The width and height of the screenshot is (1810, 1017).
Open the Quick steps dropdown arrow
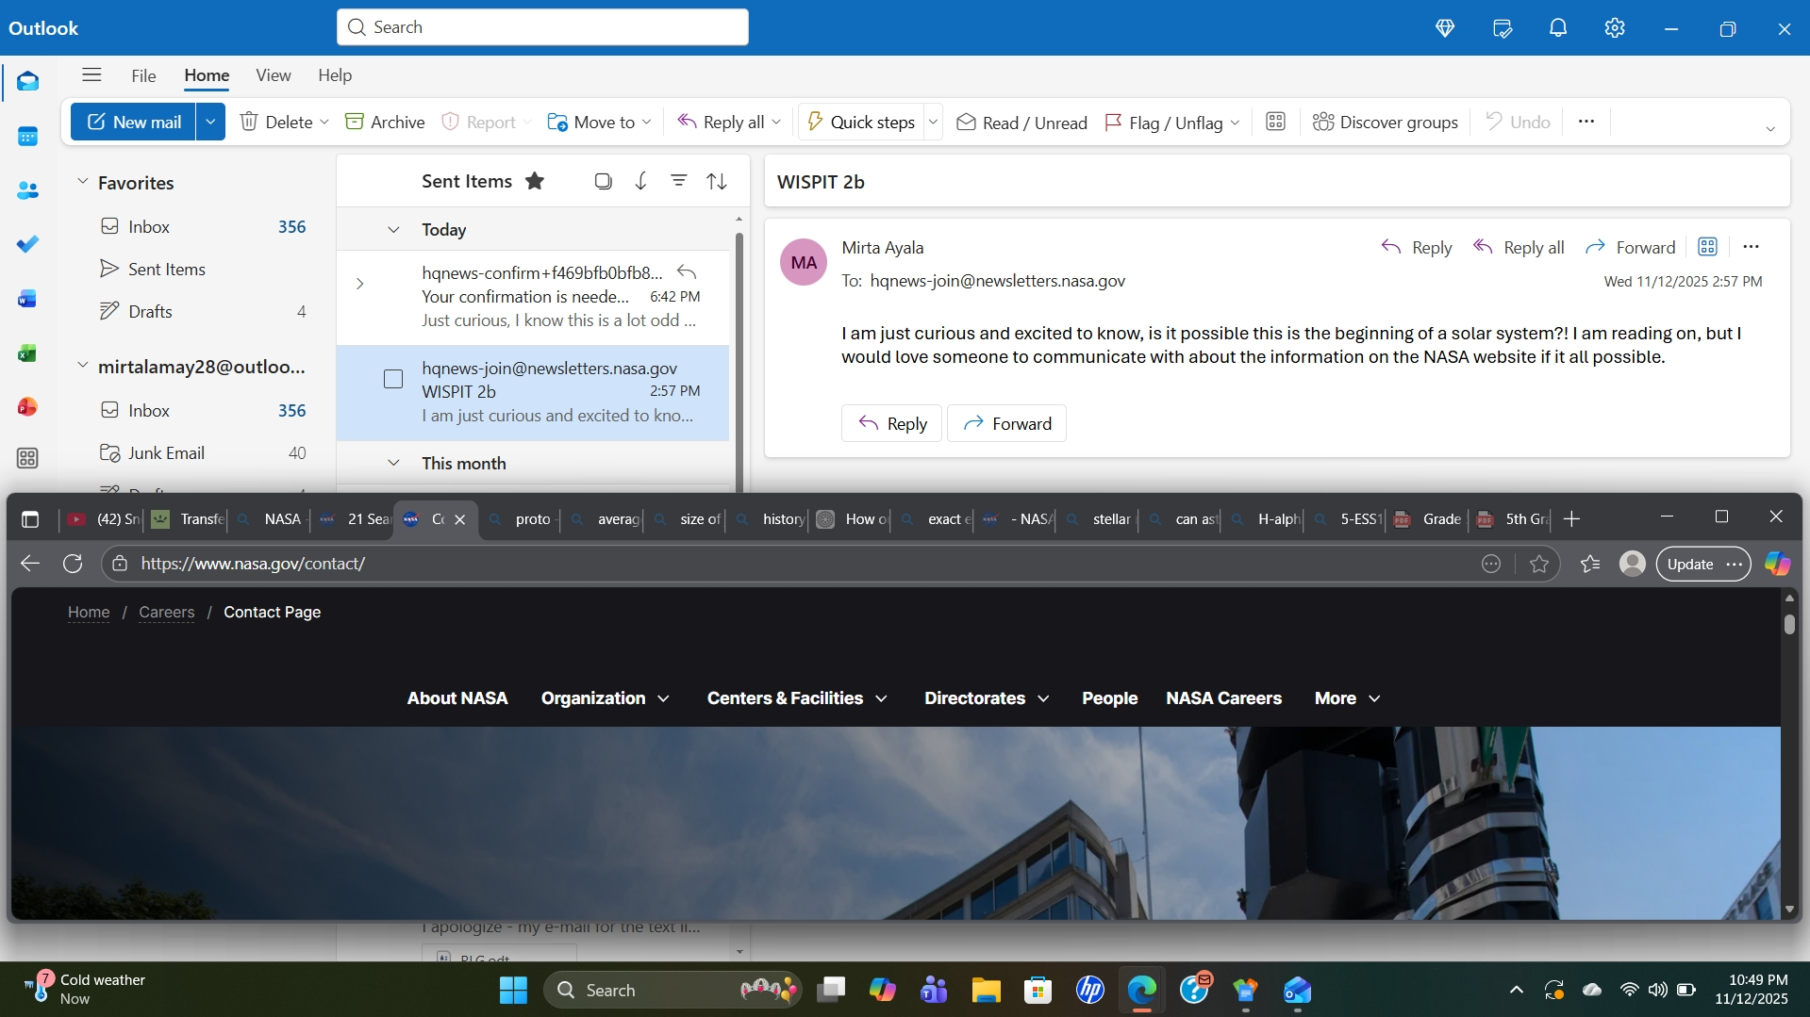[x=933, y=123]
